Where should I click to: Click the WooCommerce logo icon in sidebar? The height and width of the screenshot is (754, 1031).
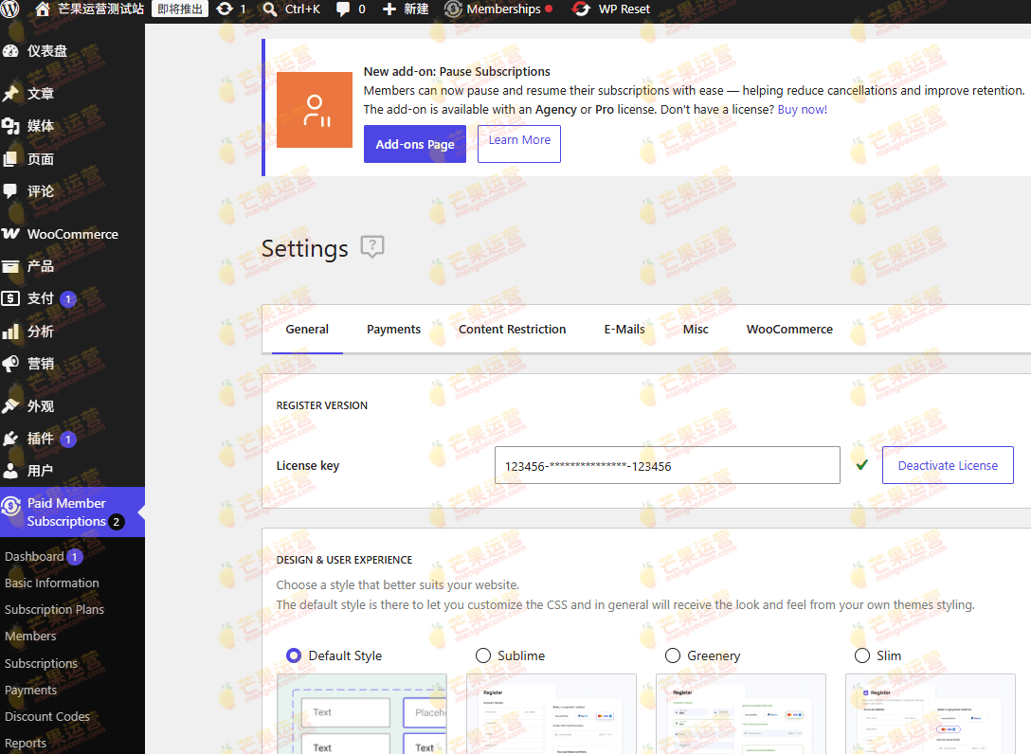click(x=10, y=233)
